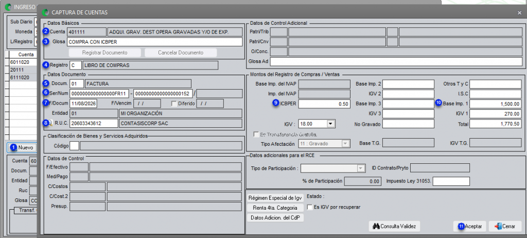
Task: Close the Captura de Cuentas dialog
Action: click(x=520, y=12)
